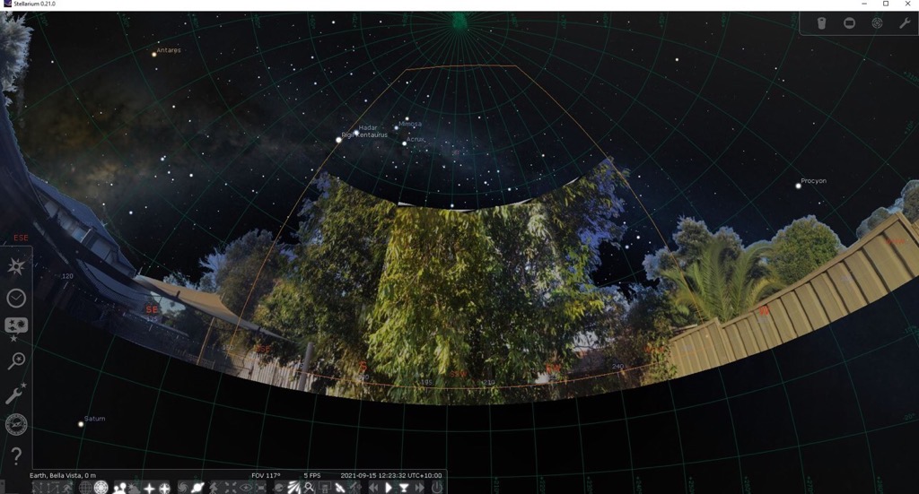The width and height of the screenshot is (919, 494).
Task: Open Sky and viewing options window
Action: tap(16, 329)
